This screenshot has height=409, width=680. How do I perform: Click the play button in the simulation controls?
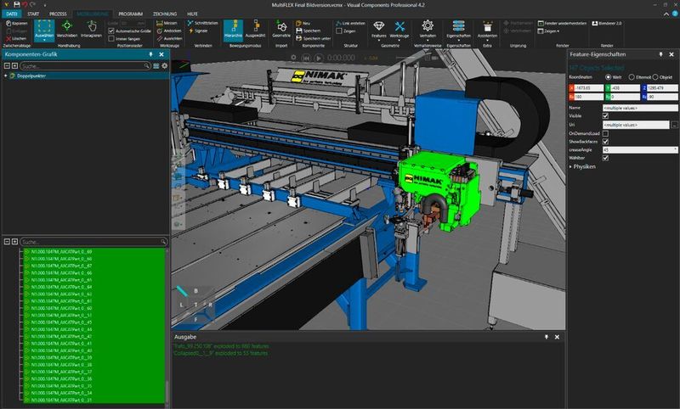(318, 58)
